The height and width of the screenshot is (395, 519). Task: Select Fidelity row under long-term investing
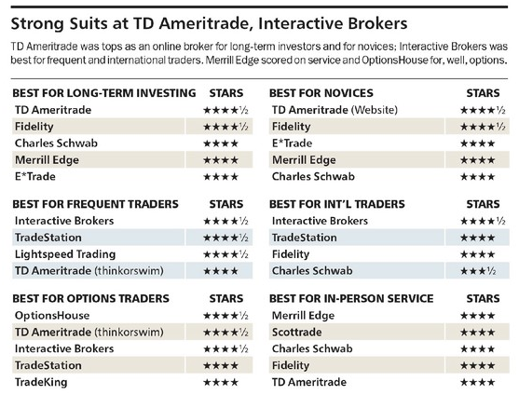tap(132, 127)
